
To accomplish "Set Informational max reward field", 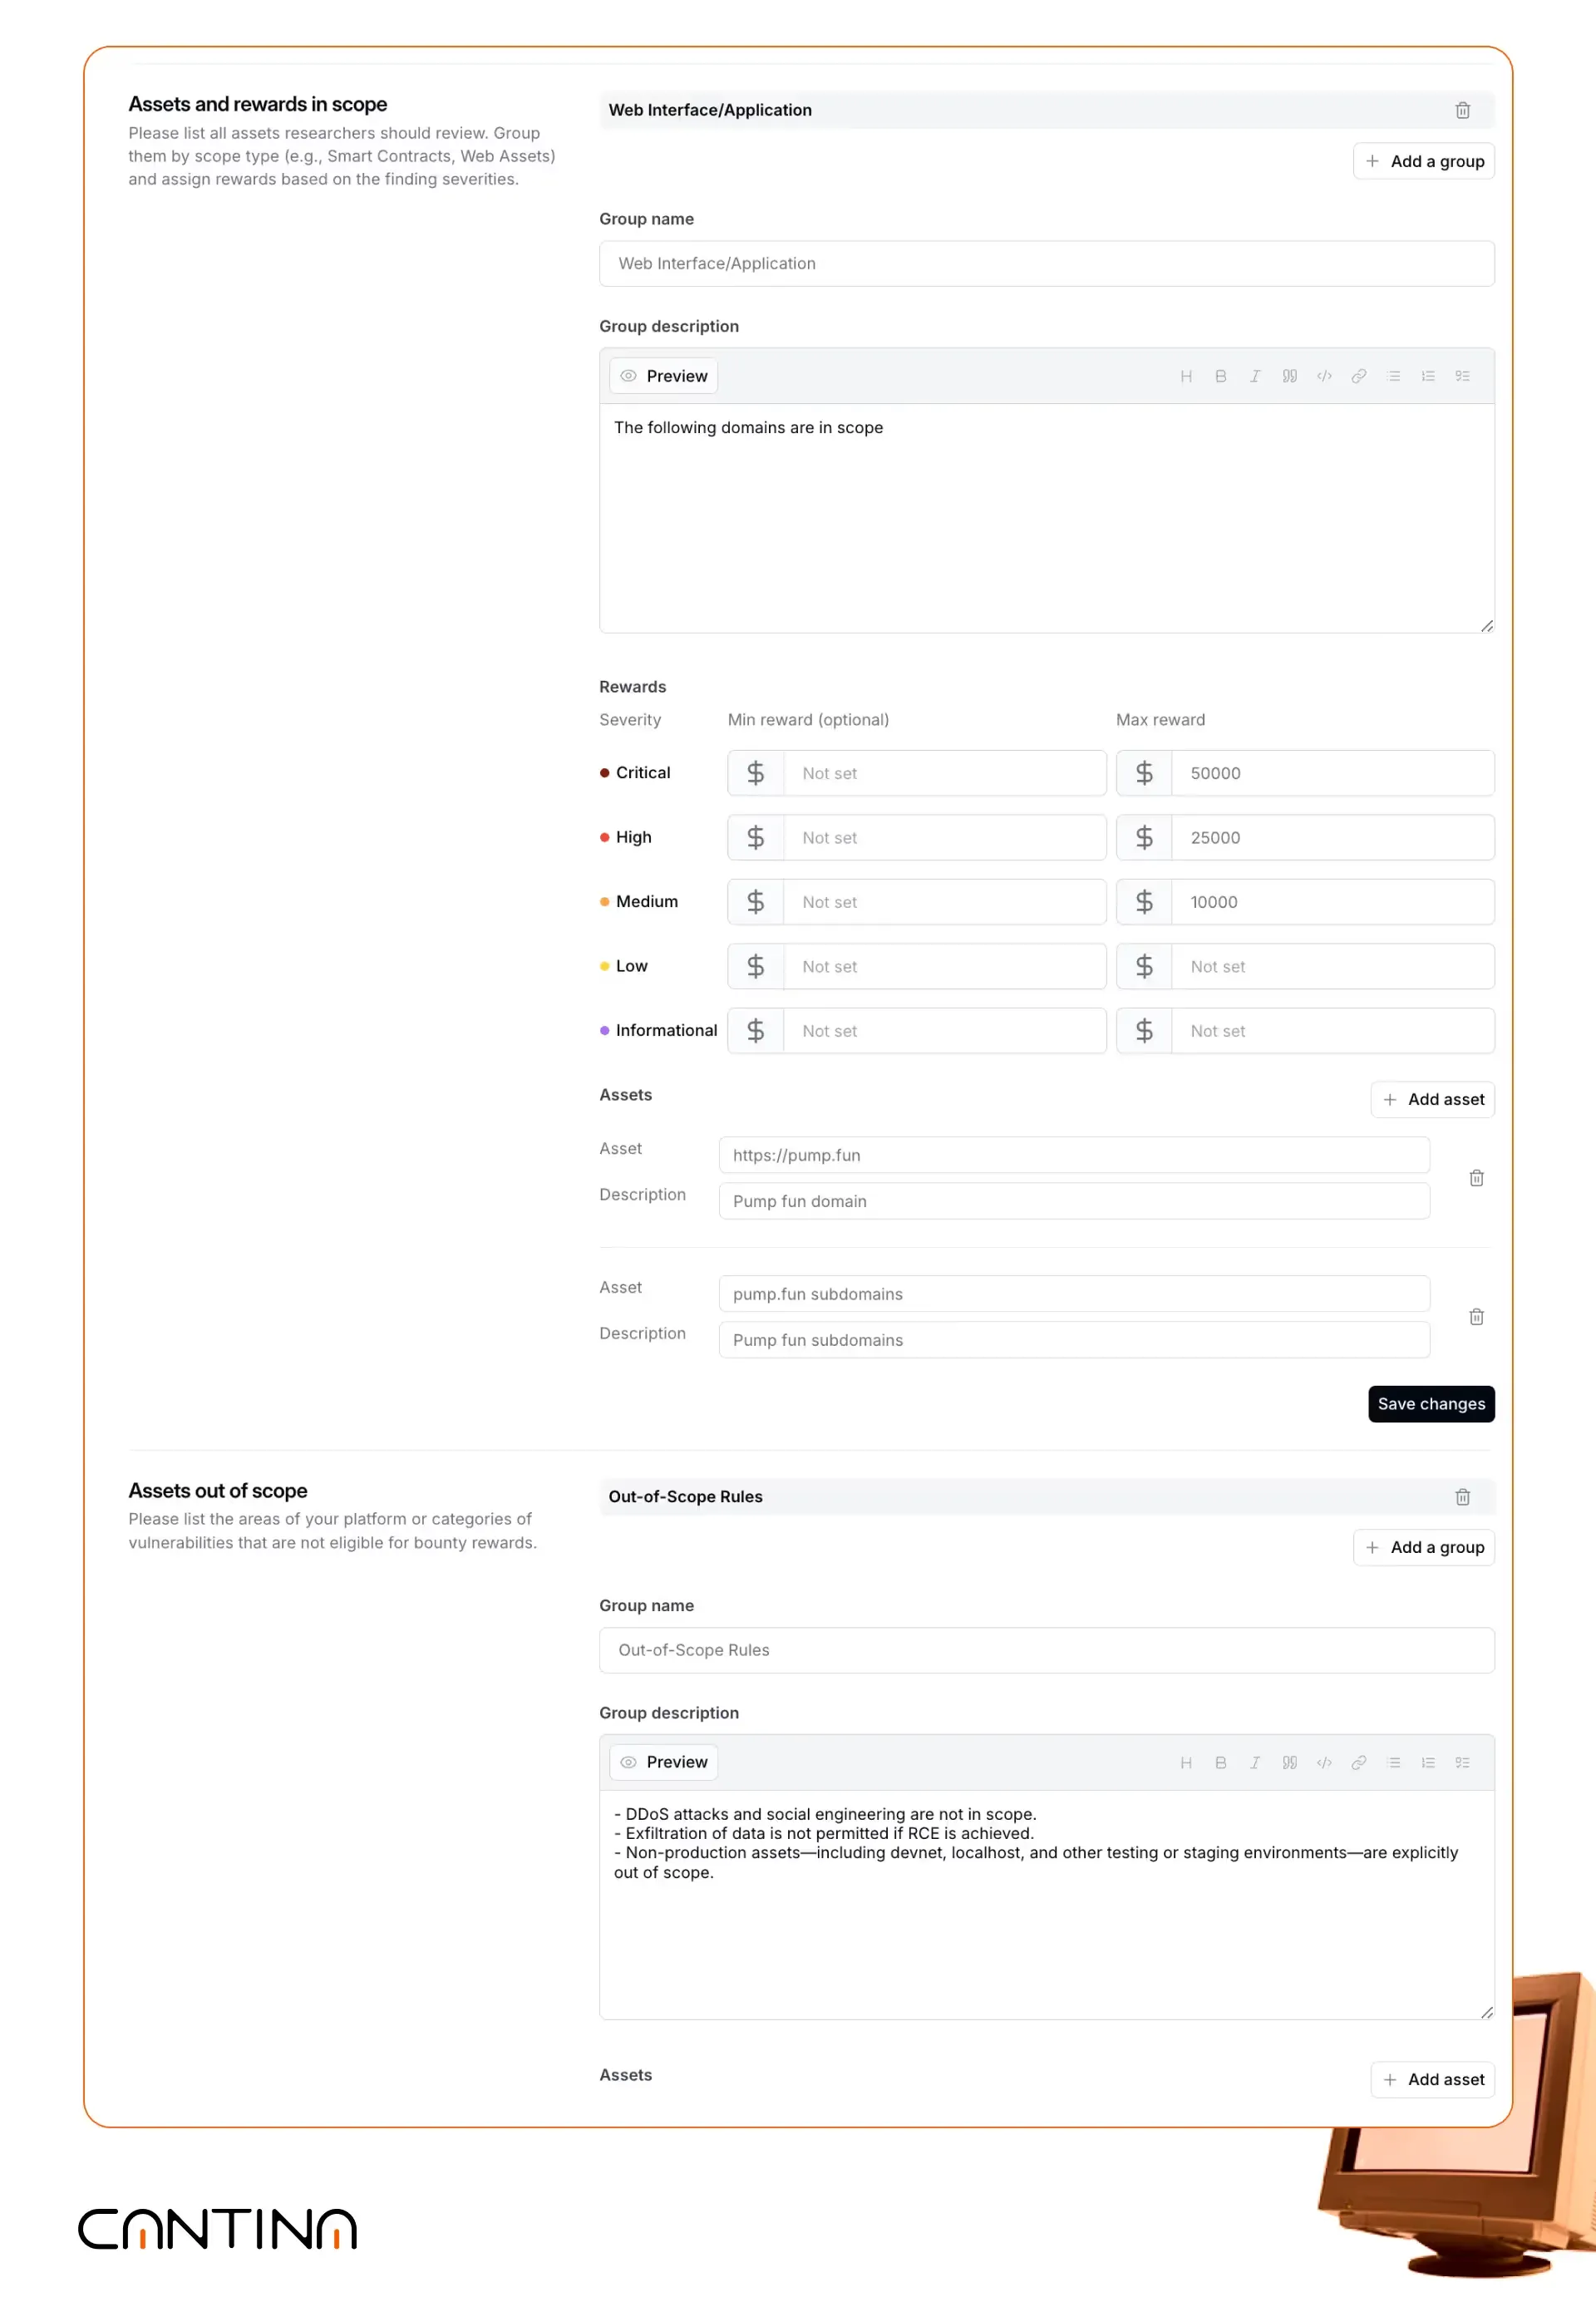I will point(1305,1030).
